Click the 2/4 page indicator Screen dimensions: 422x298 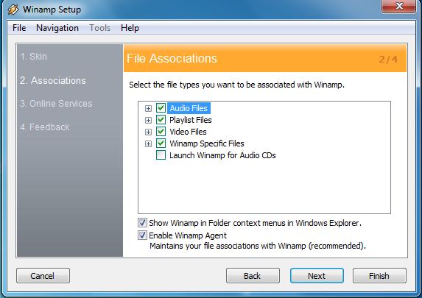[388, 59]
